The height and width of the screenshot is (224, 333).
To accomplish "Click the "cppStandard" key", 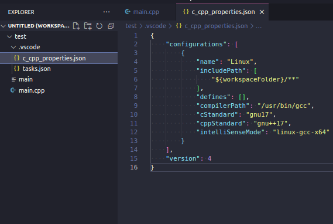I will [221, 123].
